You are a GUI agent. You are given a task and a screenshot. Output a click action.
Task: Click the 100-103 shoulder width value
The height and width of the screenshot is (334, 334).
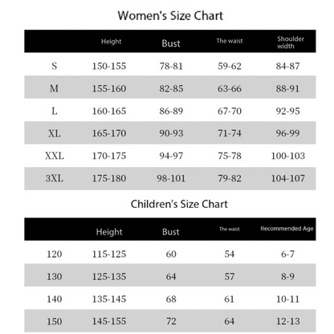point(288,156)
